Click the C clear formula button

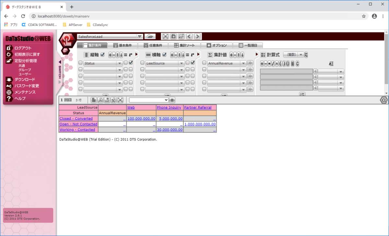click(297, 64)
